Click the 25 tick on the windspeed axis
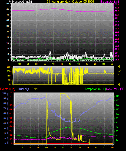The image size is (126, 151). [8, 32]
